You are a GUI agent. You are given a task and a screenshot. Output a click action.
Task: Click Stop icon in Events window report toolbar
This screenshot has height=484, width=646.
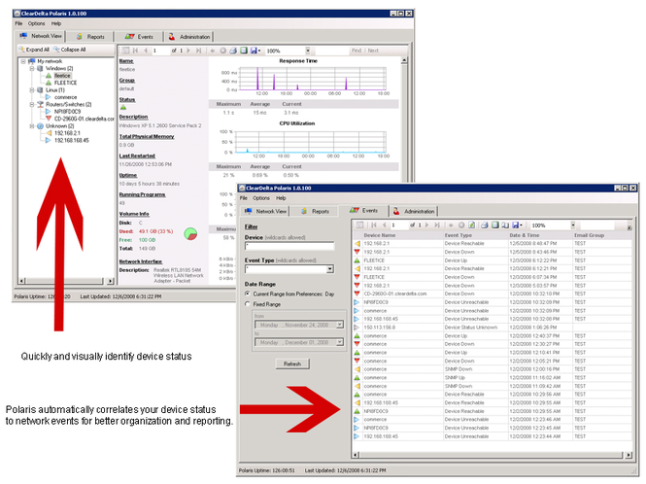pos(461,225)
